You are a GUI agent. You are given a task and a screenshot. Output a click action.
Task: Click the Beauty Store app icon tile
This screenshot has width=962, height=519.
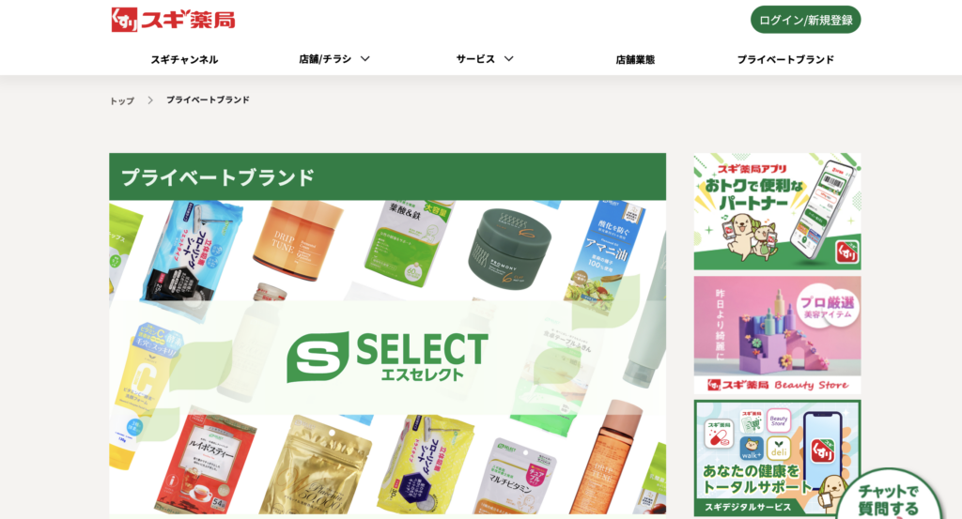(779, 421)
